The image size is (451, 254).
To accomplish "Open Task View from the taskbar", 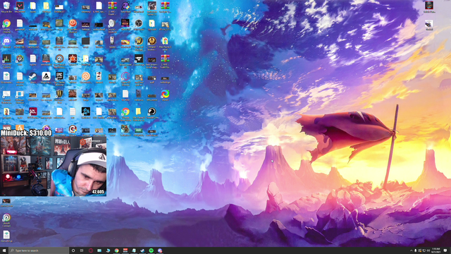I will tap(82, 250).
